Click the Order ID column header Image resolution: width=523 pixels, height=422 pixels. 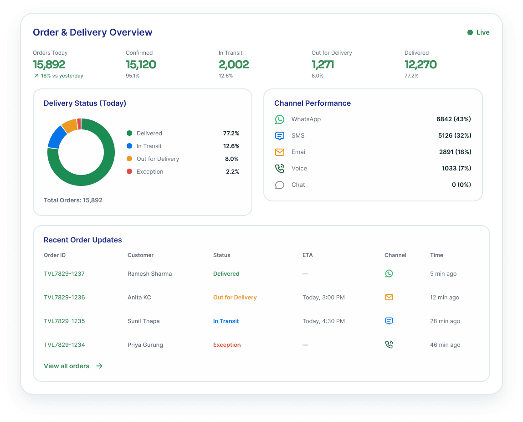[x=55, y=255]
